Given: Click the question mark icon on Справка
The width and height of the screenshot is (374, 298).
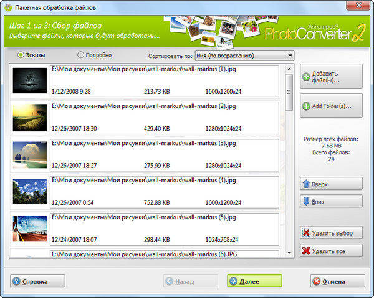Looking at the screenshot, I should coord(16,281).
